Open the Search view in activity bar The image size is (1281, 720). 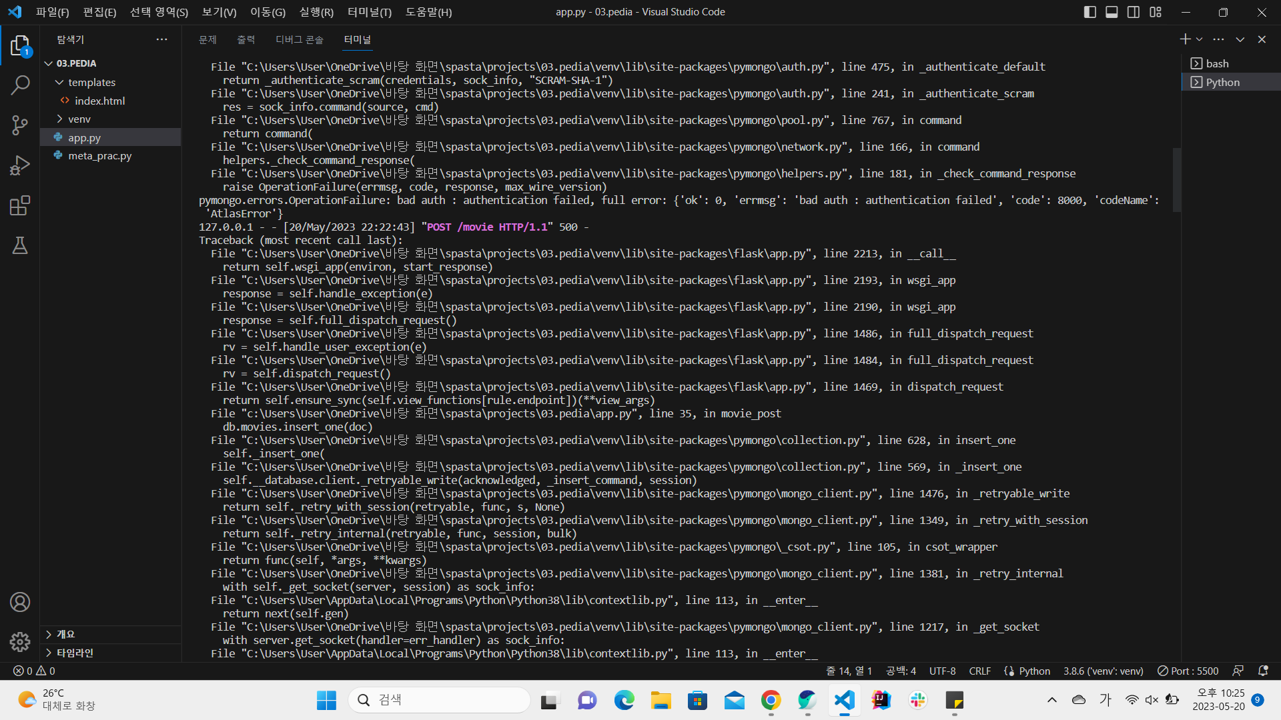click(x=20, y=85)
